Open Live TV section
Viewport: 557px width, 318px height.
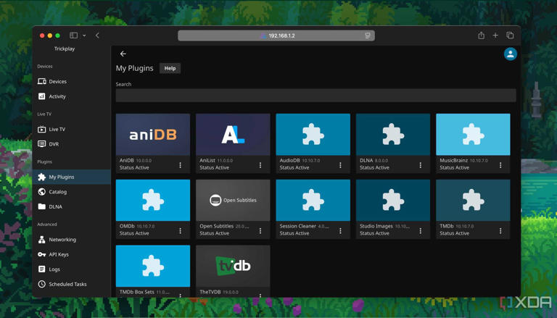point(57,129)
